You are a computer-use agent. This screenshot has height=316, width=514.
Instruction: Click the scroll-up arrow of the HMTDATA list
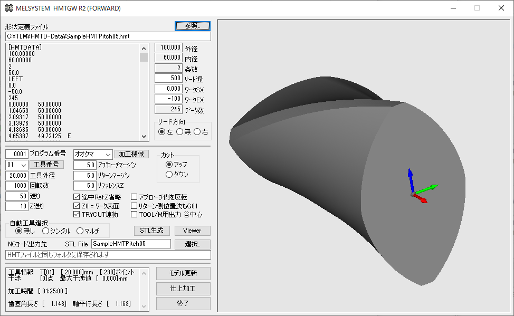click(x=144, y=47)
